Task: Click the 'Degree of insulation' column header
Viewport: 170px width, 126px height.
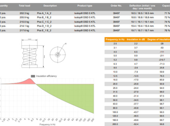Action: pyautogui.click(x=159, y=39)
